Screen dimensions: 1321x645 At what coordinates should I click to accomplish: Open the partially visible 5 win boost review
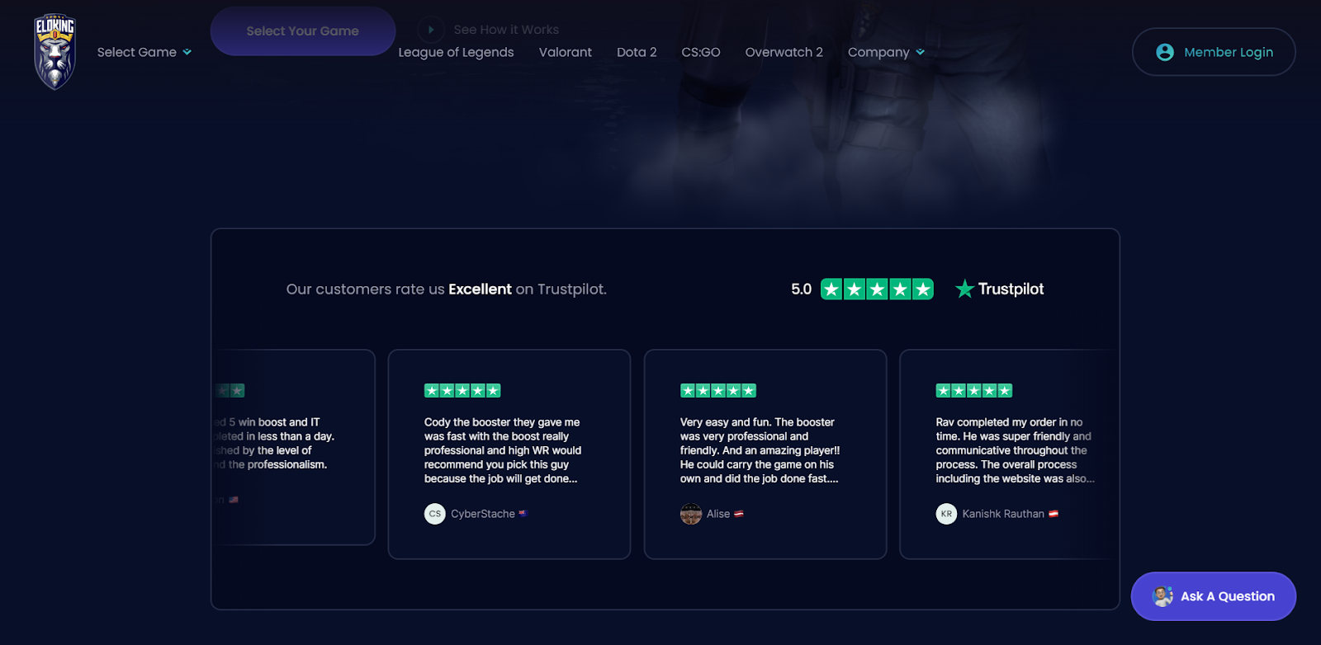pos(293,447)
